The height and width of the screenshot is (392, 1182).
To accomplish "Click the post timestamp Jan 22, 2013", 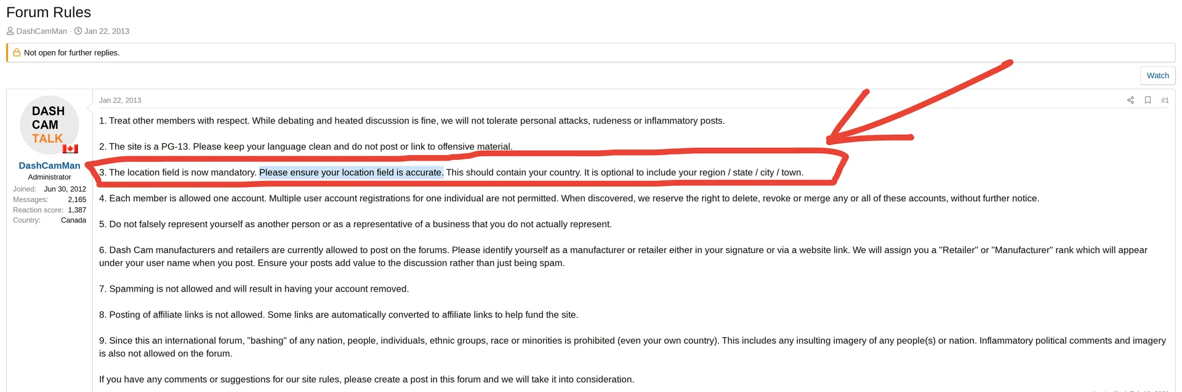I will 120,100.
